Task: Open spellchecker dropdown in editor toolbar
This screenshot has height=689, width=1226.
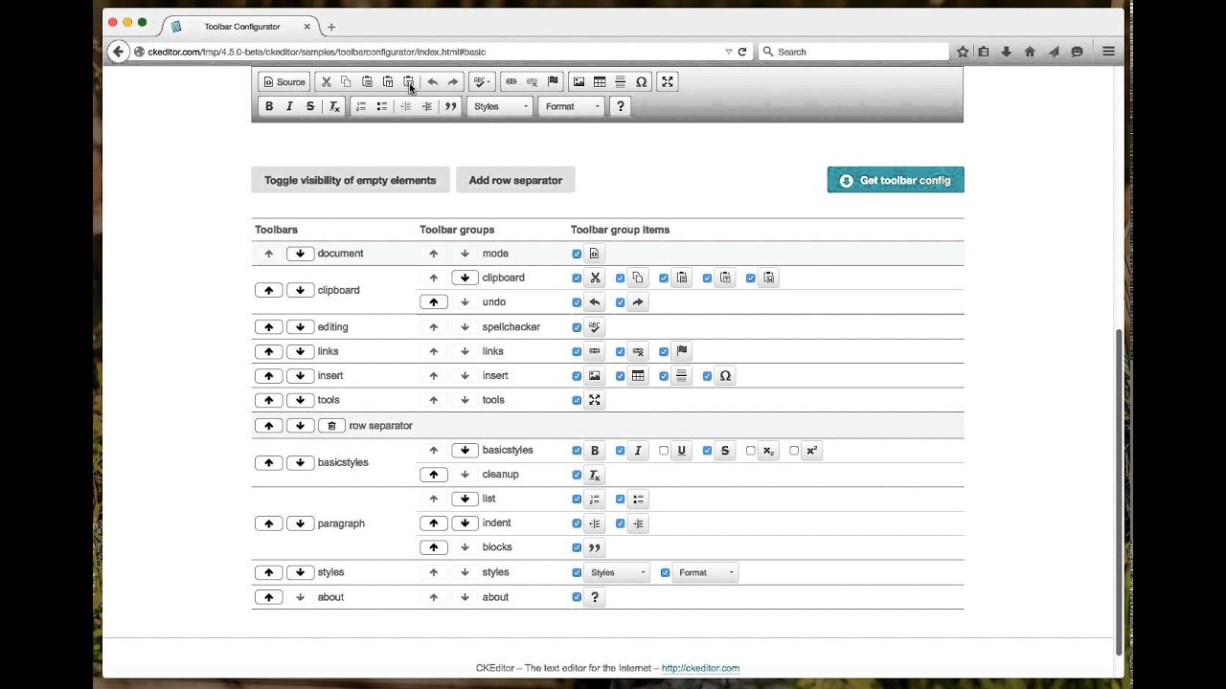Action: (482, 82)
